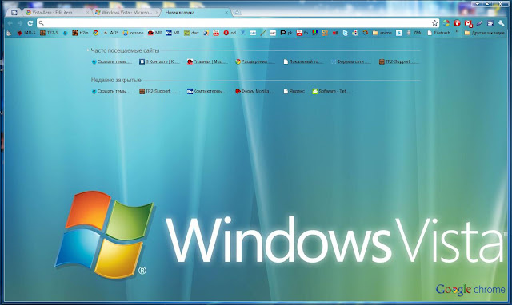This screenshot has width=512, height=305.
Task: Open the Opera 'od' bookmark
Action: coord(230,33)
